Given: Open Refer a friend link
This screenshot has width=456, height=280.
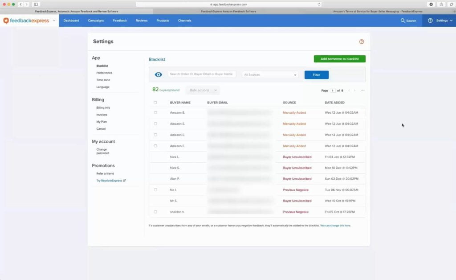Looking at the screenshot, I should click(x=105, y=173).
